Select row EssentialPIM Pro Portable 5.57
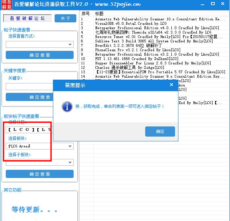This screenshot has width=230, height=221. coord(154,72)
